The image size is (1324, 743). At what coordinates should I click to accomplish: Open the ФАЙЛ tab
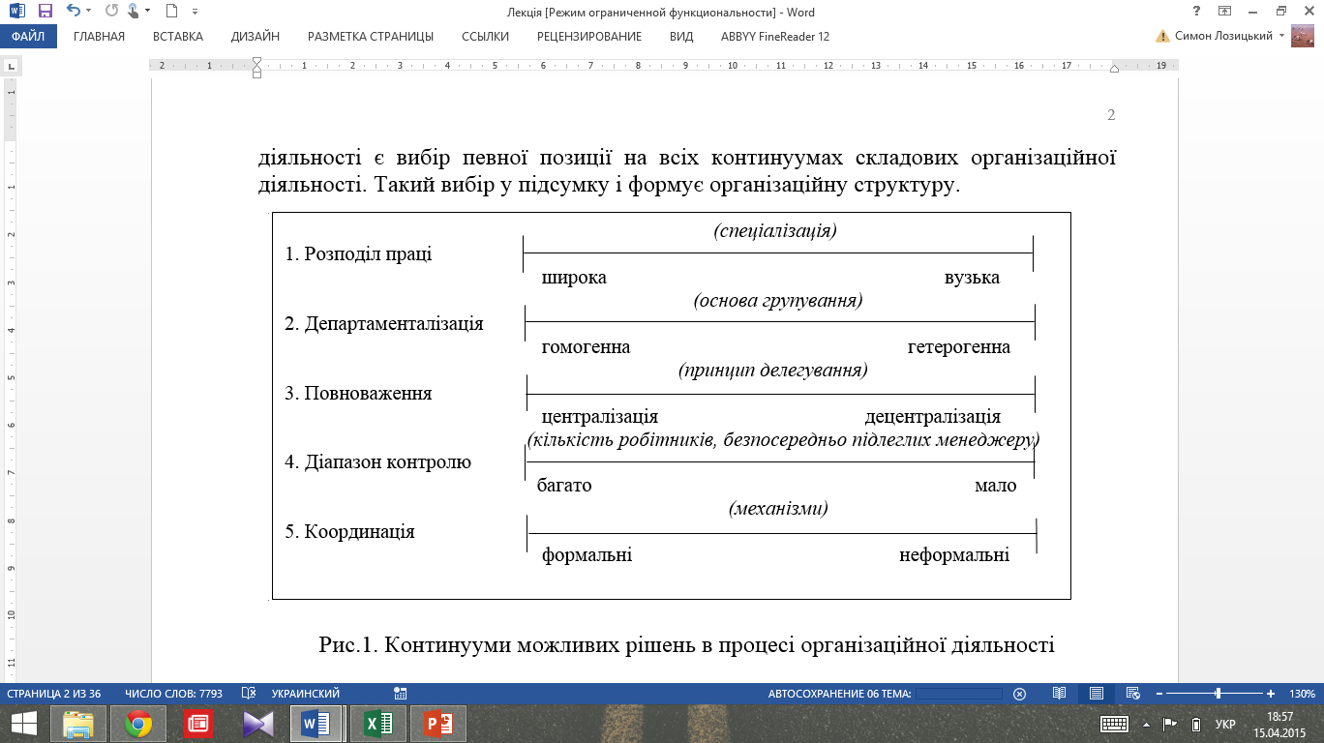click(28, 37)
